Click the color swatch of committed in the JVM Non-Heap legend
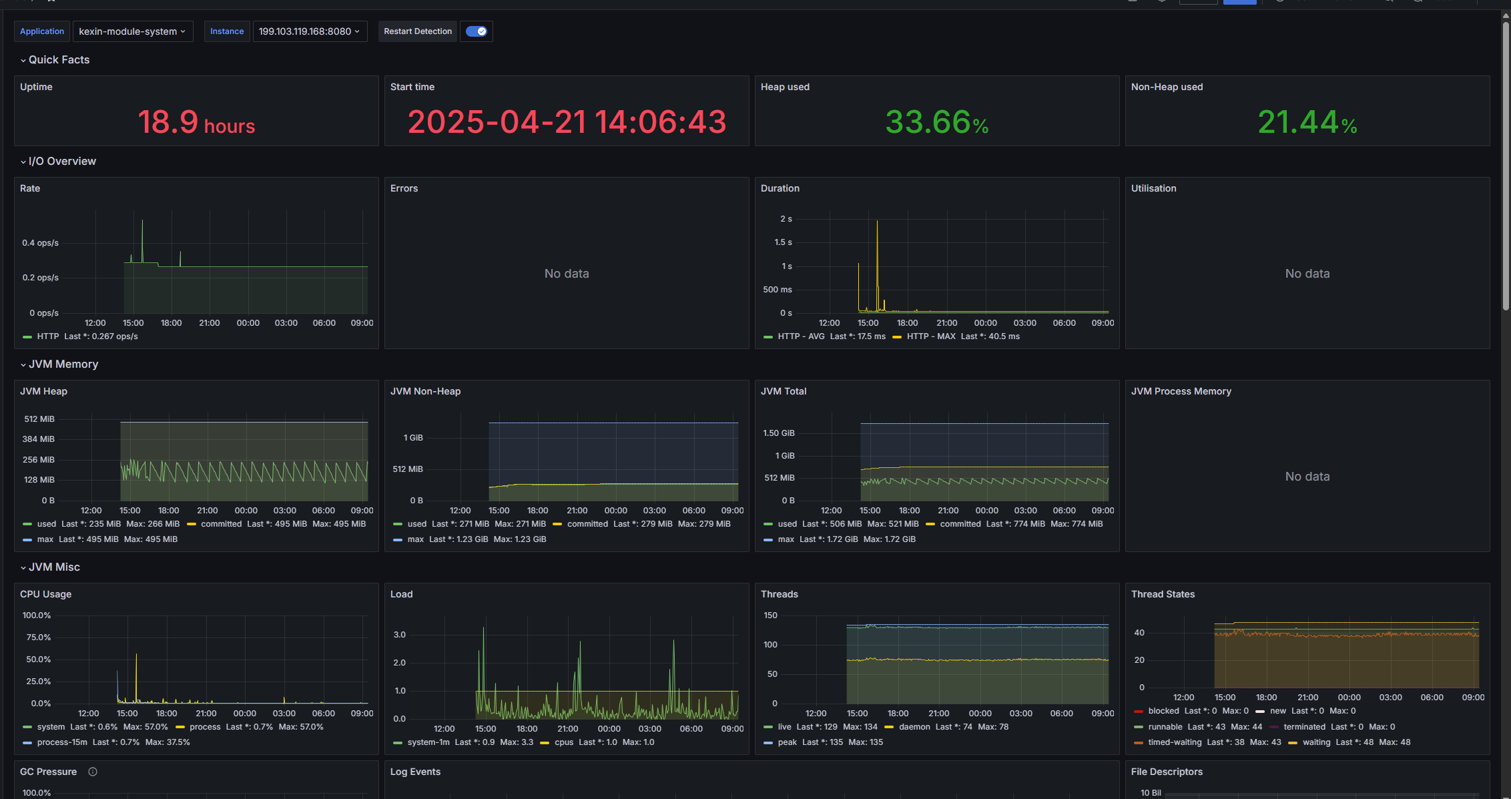This screenshot has height=799, width=1511. coord(557,524)
